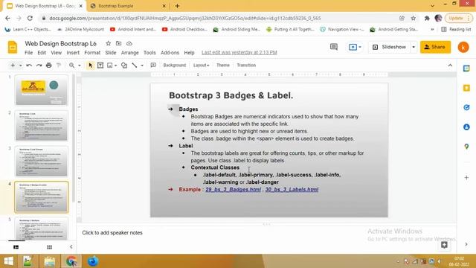Open the Layout dropdown

click(201, 66)
